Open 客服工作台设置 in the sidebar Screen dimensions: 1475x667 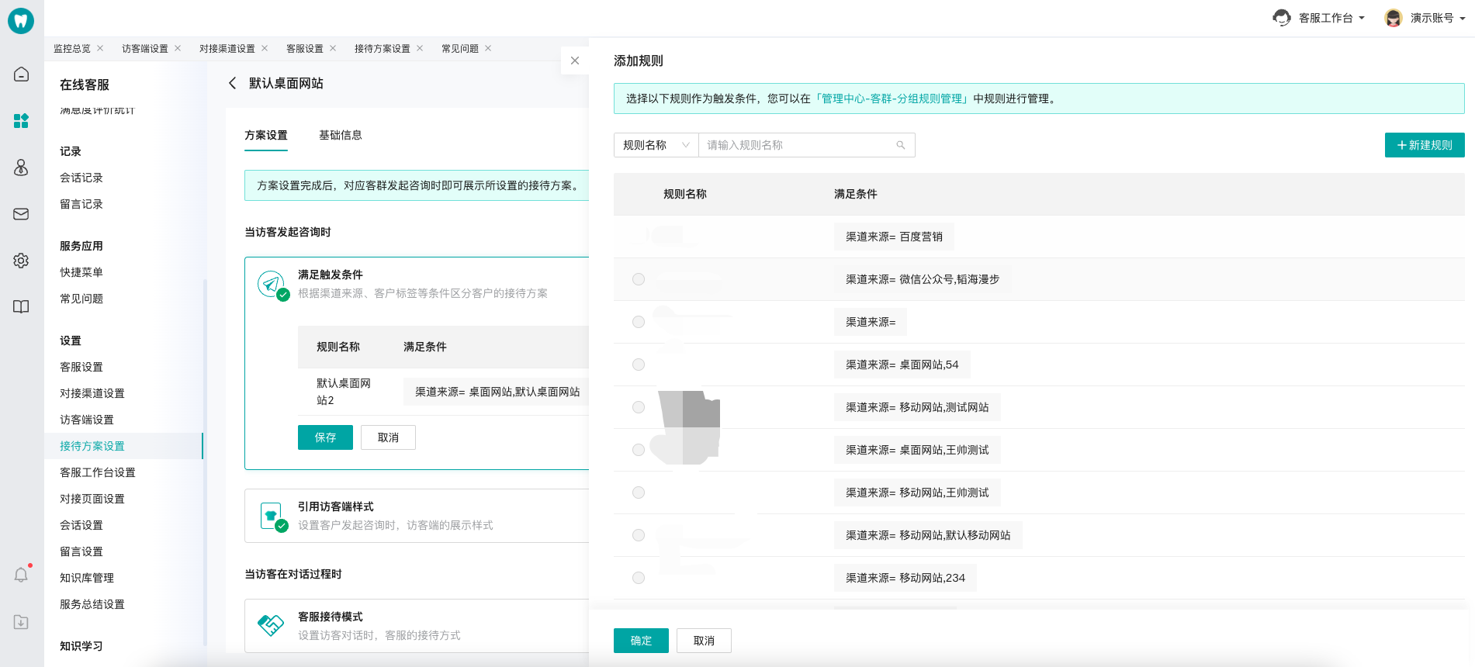98,472
